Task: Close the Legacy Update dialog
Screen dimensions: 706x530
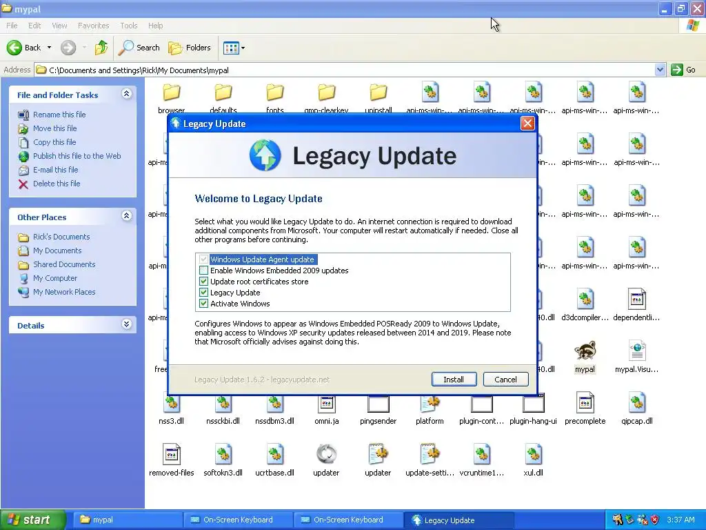Action: (527, 124)
